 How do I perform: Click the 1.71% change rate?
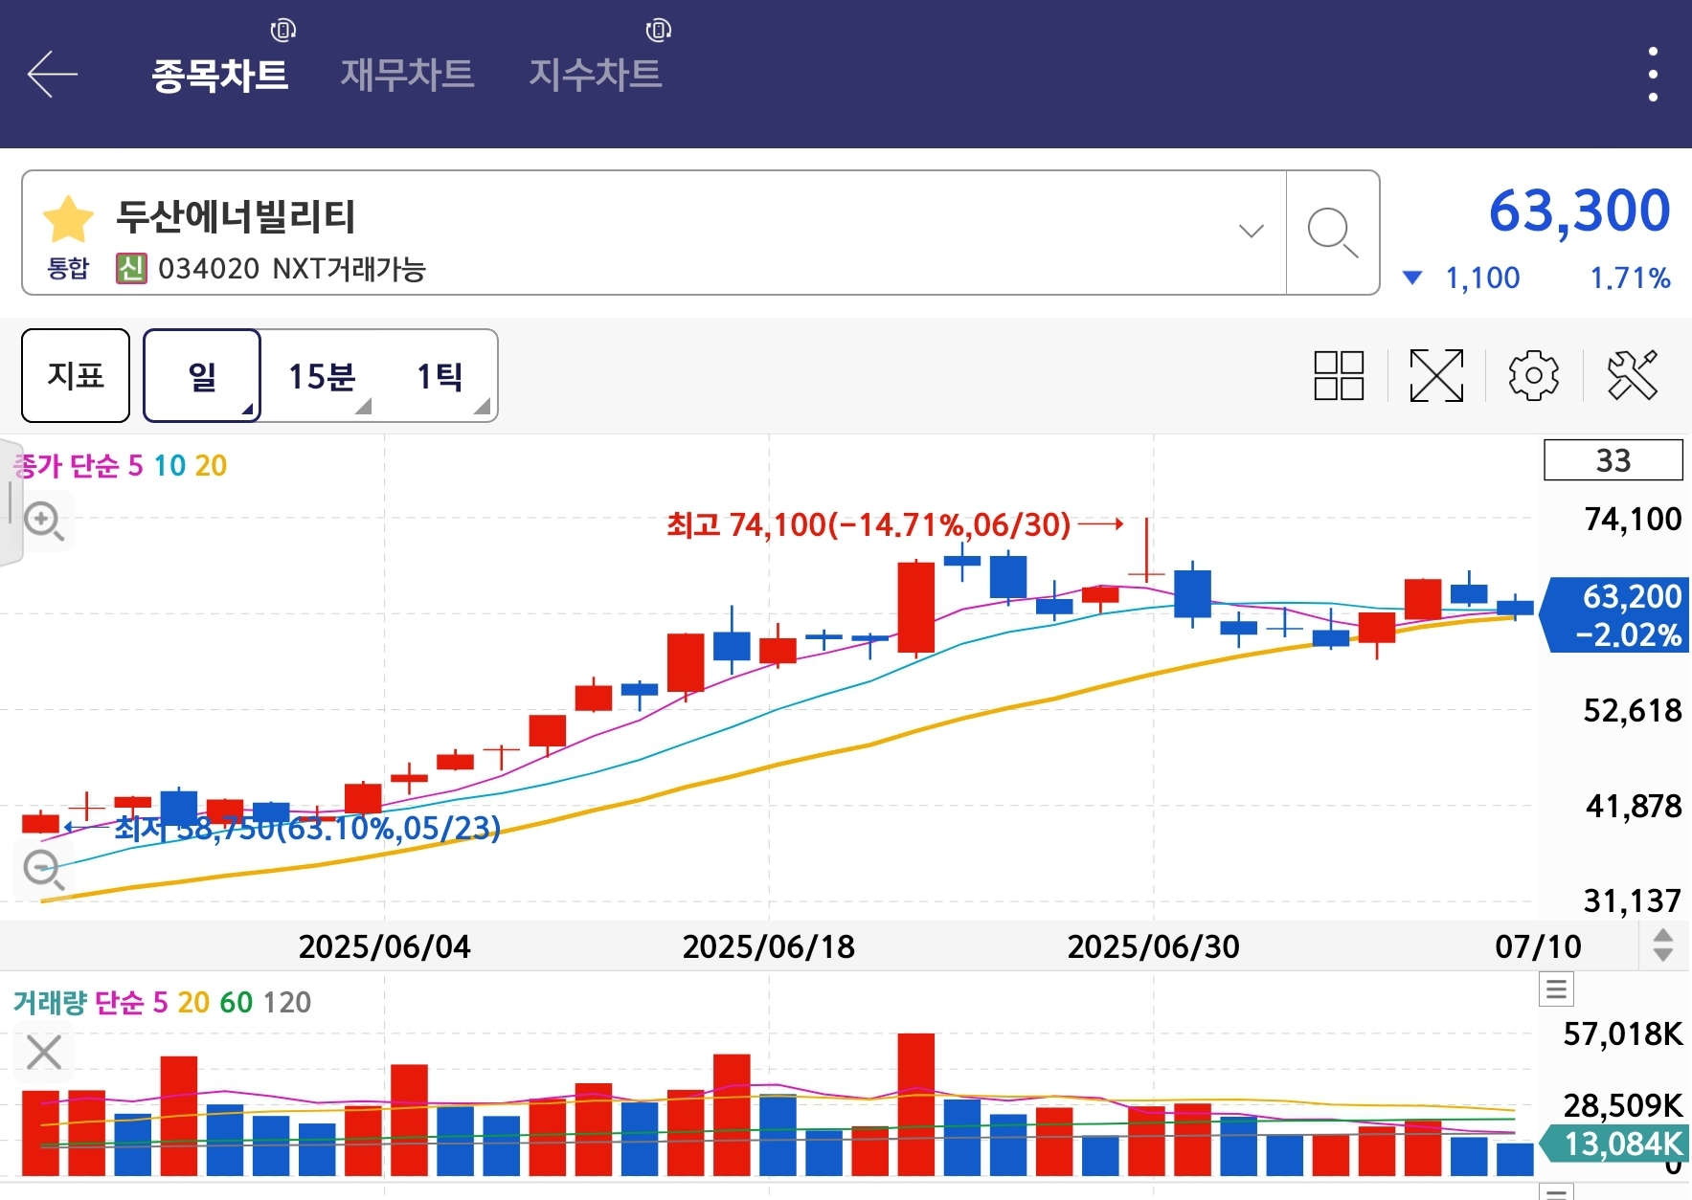pos(1630,278)
